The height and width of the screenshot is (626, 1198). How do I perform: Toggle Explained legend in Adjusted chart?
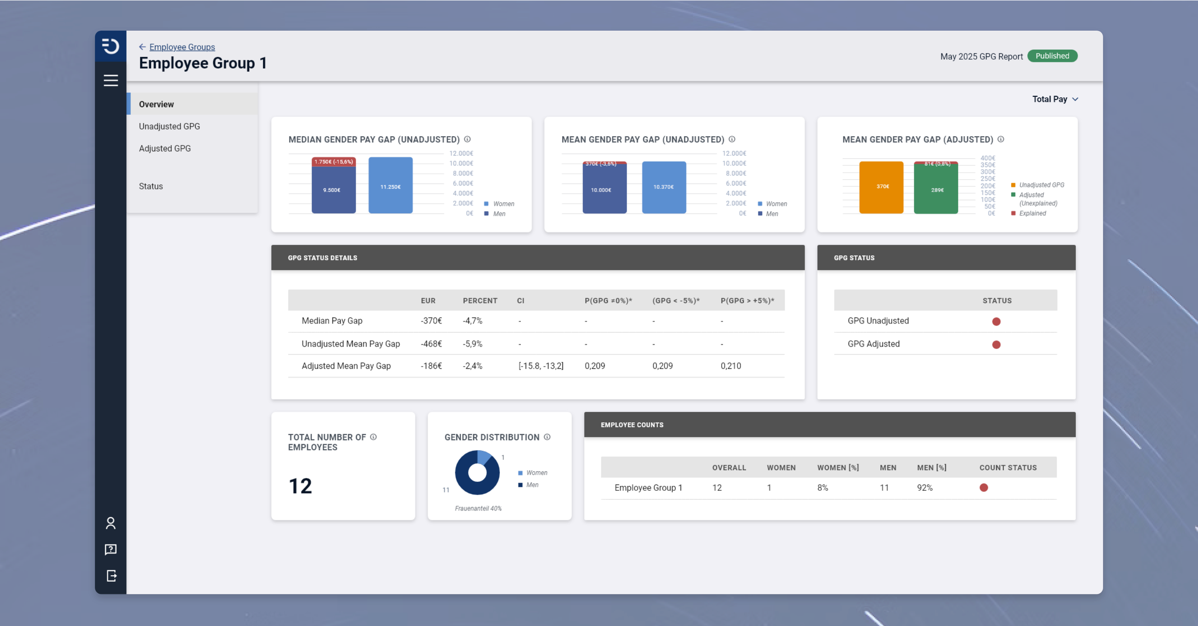1028,213
